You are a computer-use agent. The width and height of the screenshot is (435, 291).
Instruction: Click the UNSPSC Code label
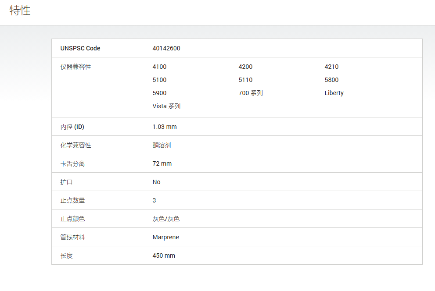click(x=80, y=48)
